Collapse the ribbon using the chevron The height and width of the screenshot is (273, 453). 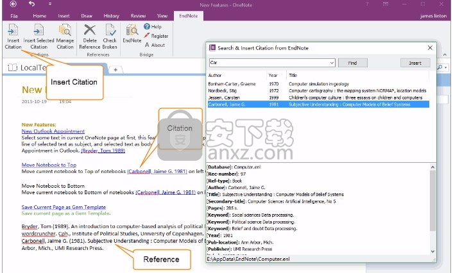click(445, 54)
